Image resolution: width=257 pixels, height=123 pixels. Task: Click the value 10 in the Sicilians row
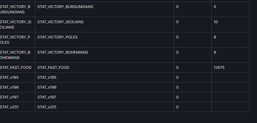click(216, 22)
